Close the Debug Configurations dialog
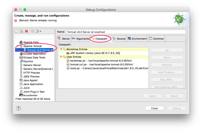202x132 pixels. click(154, 108)
